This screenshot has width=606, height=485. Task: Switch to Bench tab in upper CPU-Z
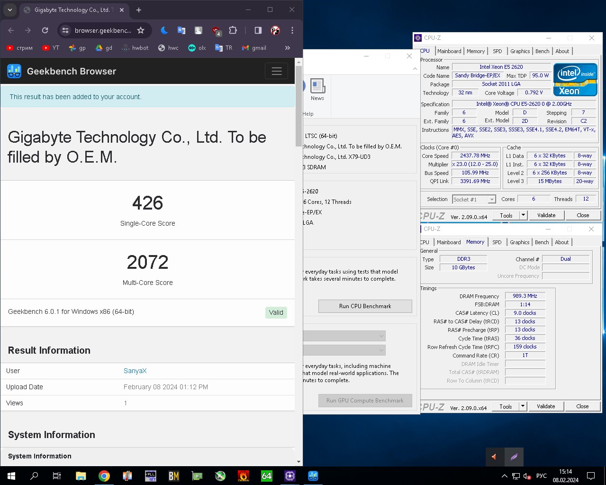point(543,51)
